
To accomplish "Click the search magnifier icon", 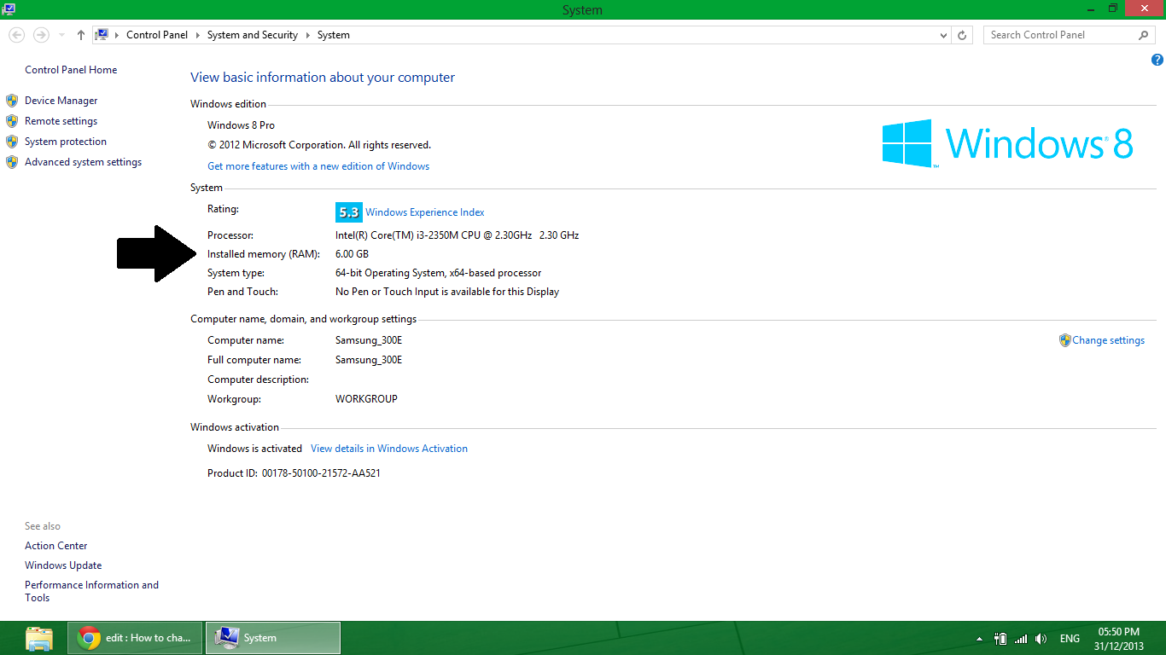I will click(x=1143, y=35).
